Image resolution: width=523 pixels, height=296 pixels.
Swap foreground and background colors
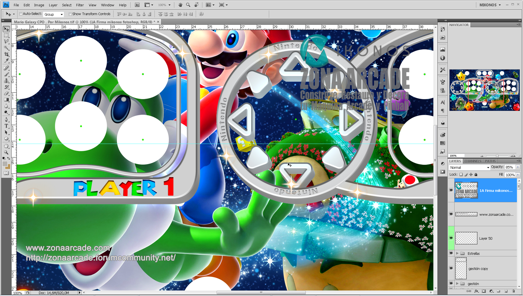(x=9, y=158)
